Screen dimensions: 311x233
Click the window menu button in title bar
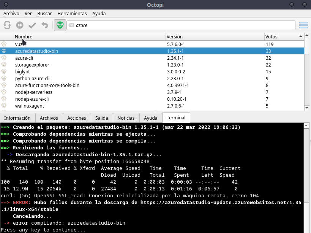pyautogui.click(x=6, y=4)
